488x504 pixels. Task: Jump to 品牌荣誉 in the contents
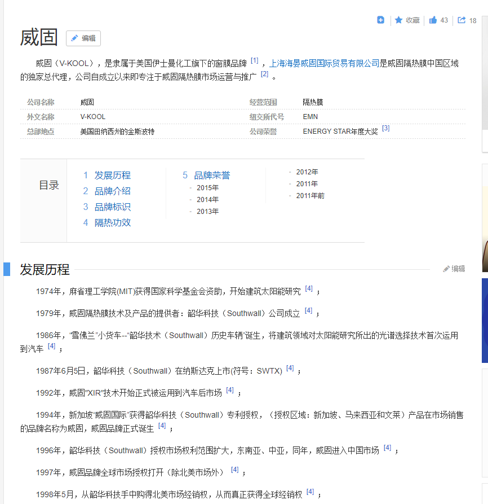click(x=212, y=175)
